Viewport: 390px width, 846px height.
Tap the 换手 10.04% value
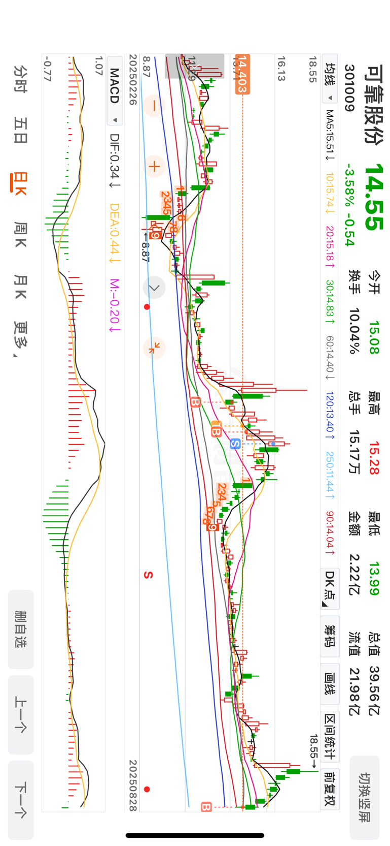click(x=353, y=331)
